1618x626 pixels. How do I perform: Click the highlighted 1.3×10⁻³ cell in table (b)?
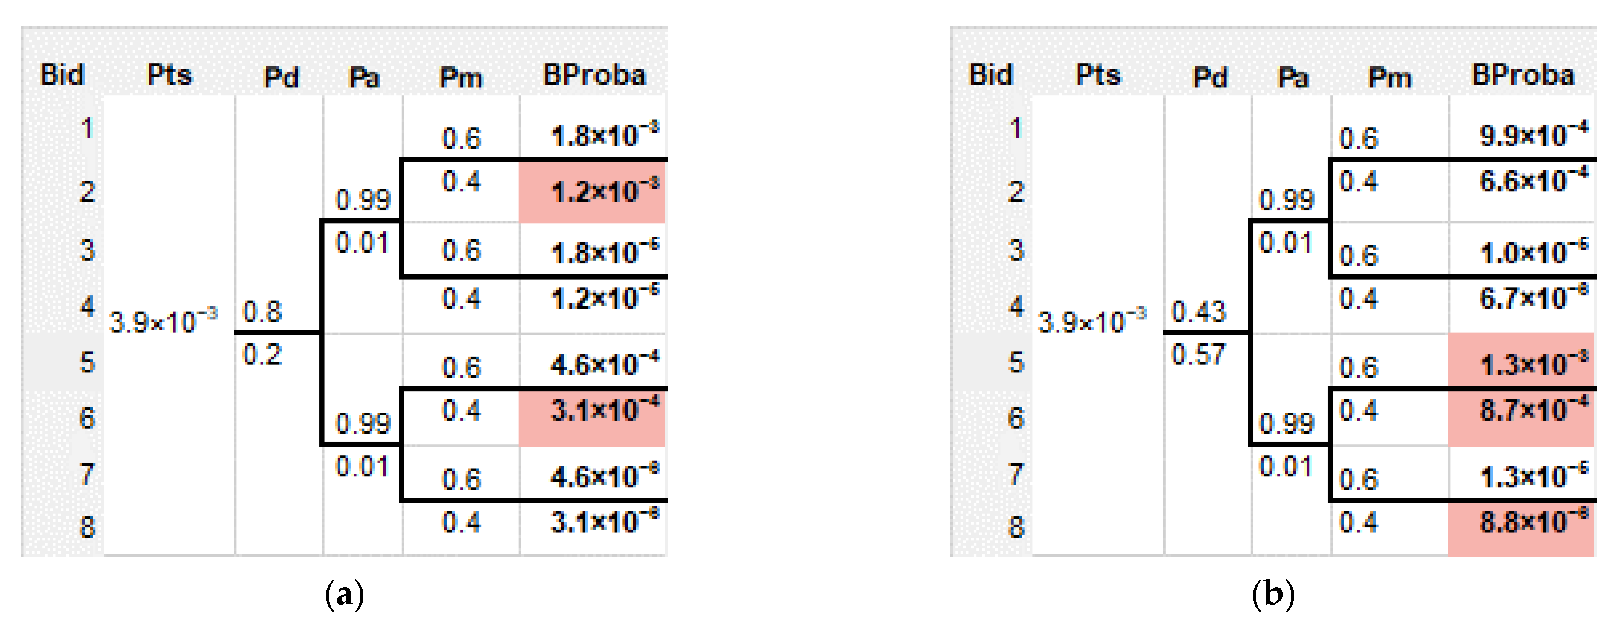point(1521,363)
